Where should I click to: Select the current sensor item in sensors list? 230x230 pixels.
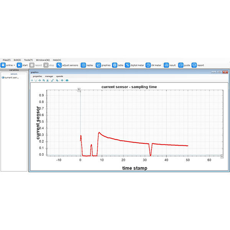point(10,77)
